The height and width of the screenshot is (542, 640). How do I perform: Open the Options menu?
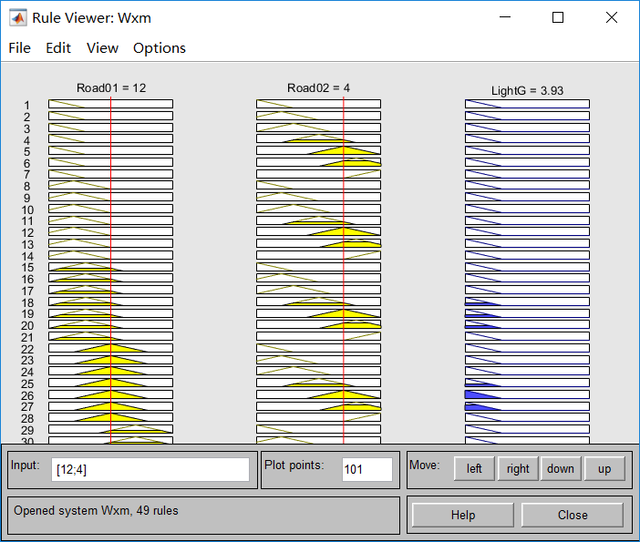pos(160,48)
